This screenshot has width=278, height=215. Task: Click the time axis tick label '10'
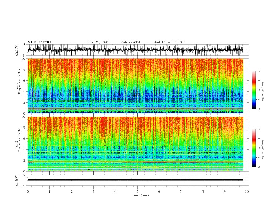[x=247, y=191]
